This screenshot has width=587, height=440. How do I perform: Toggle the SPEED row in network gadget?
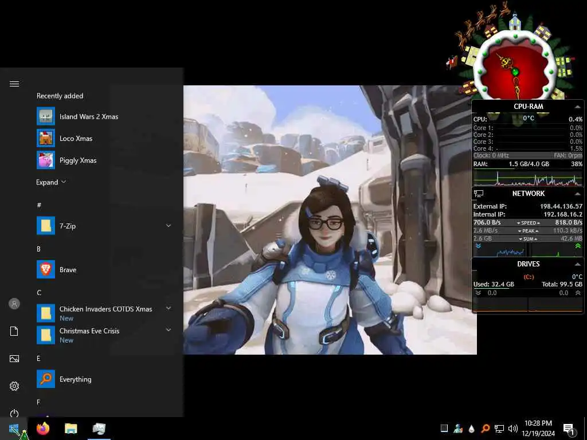pyautogui.click(x=528, y=223)
